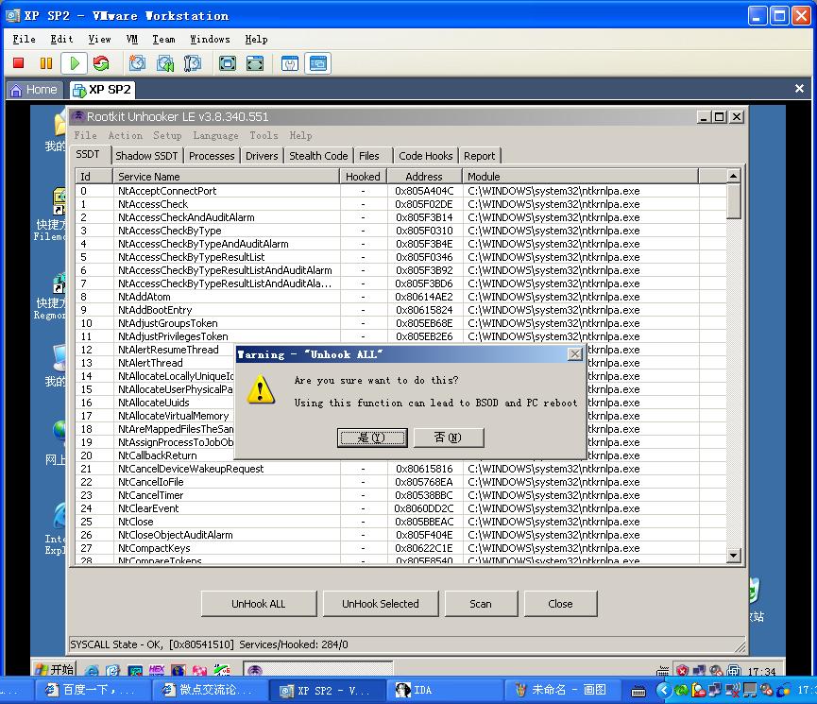
Task: Click Rootkit Unhooker guest taskbar button
Action: pyautogui.click(x=318, y=669)
